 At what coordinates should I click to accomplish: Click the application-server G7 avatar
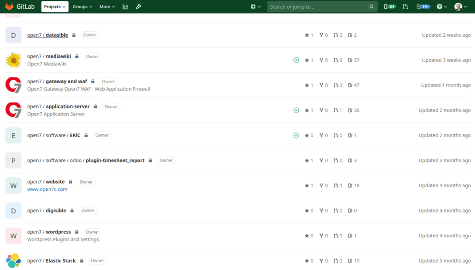tap(13, 110)
